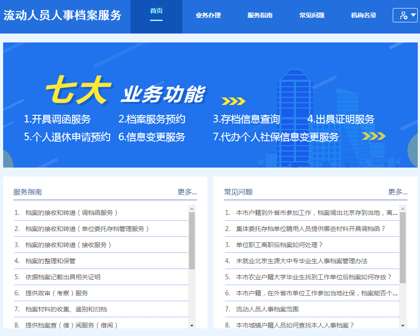
Task: Click scroll-up arrow in 服务指南 list
Action: 192,209
